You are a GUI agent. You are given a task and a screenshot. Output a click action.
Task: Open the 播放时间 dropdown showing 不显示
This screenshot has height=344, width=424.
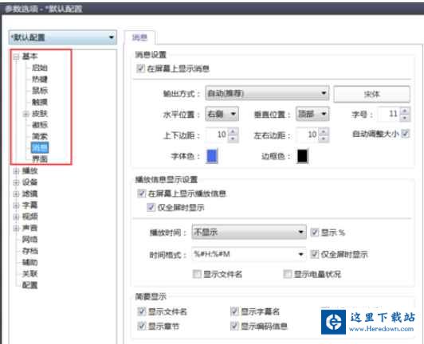click(249, 232)
